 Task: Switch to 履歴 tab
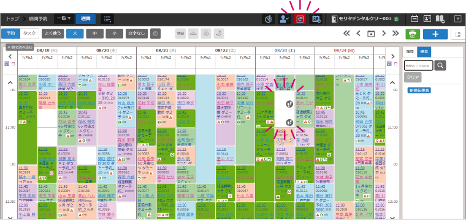[x=410, y=52]
